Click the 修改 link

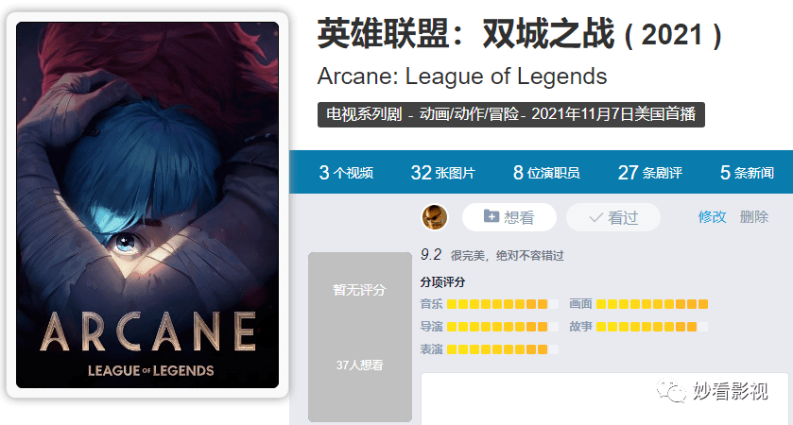tap(712, 217)
